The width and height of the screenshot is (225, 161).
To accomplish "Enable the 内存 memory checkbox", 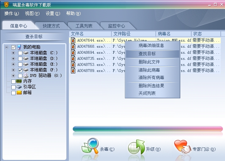I will click(x=13, y=82).
